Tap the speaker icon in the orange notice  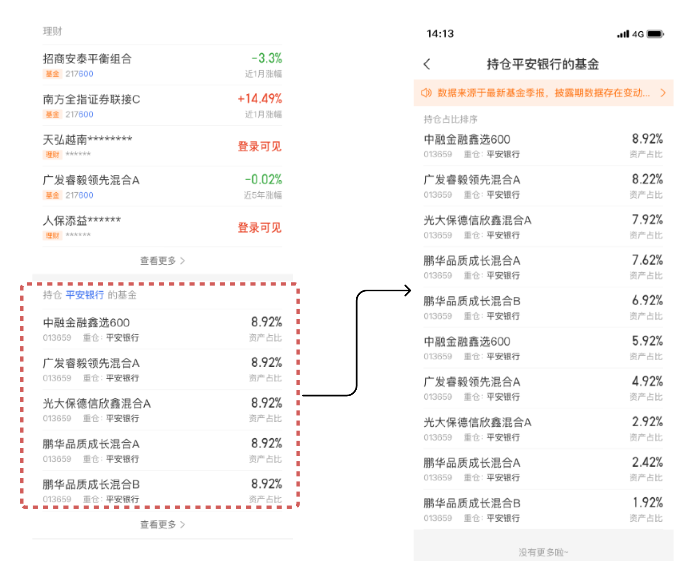tap(426, 93)
